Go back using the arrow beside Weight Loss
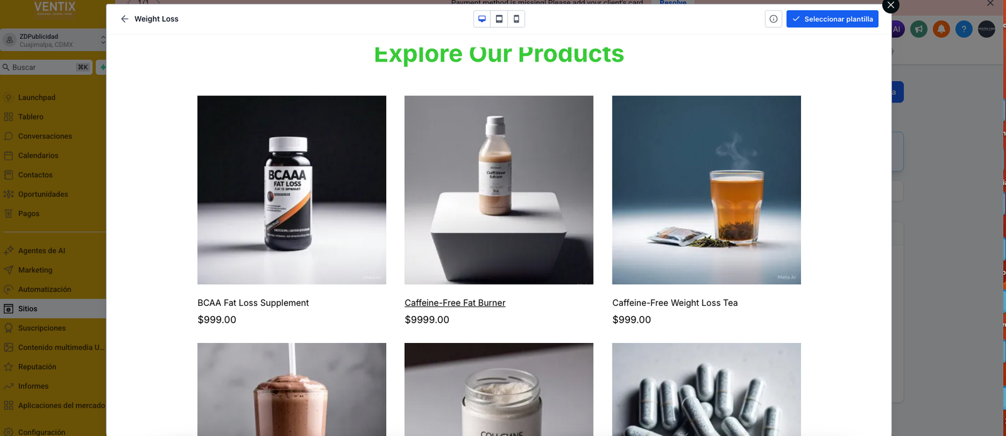This screenshot has height=436, width=1006. (x=124, y=19)
